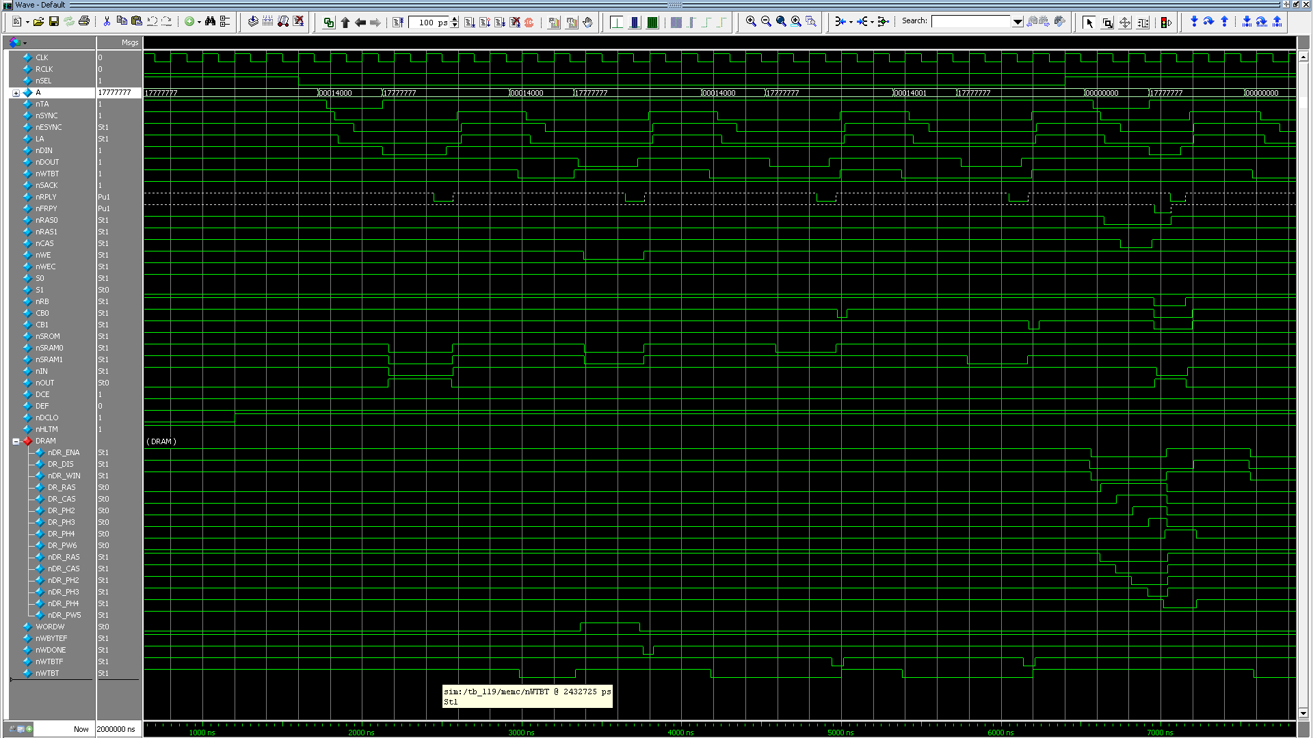The width and height of the screenshot is (1313, 738).
Task: Open the Search field dropdown arrow
Action: pos(1018,22)
